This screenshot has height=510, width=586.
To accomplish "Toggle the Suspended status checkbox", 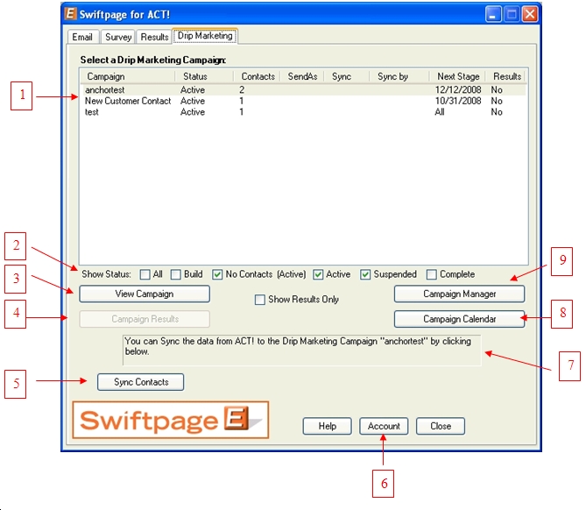I will coord(366,274).
